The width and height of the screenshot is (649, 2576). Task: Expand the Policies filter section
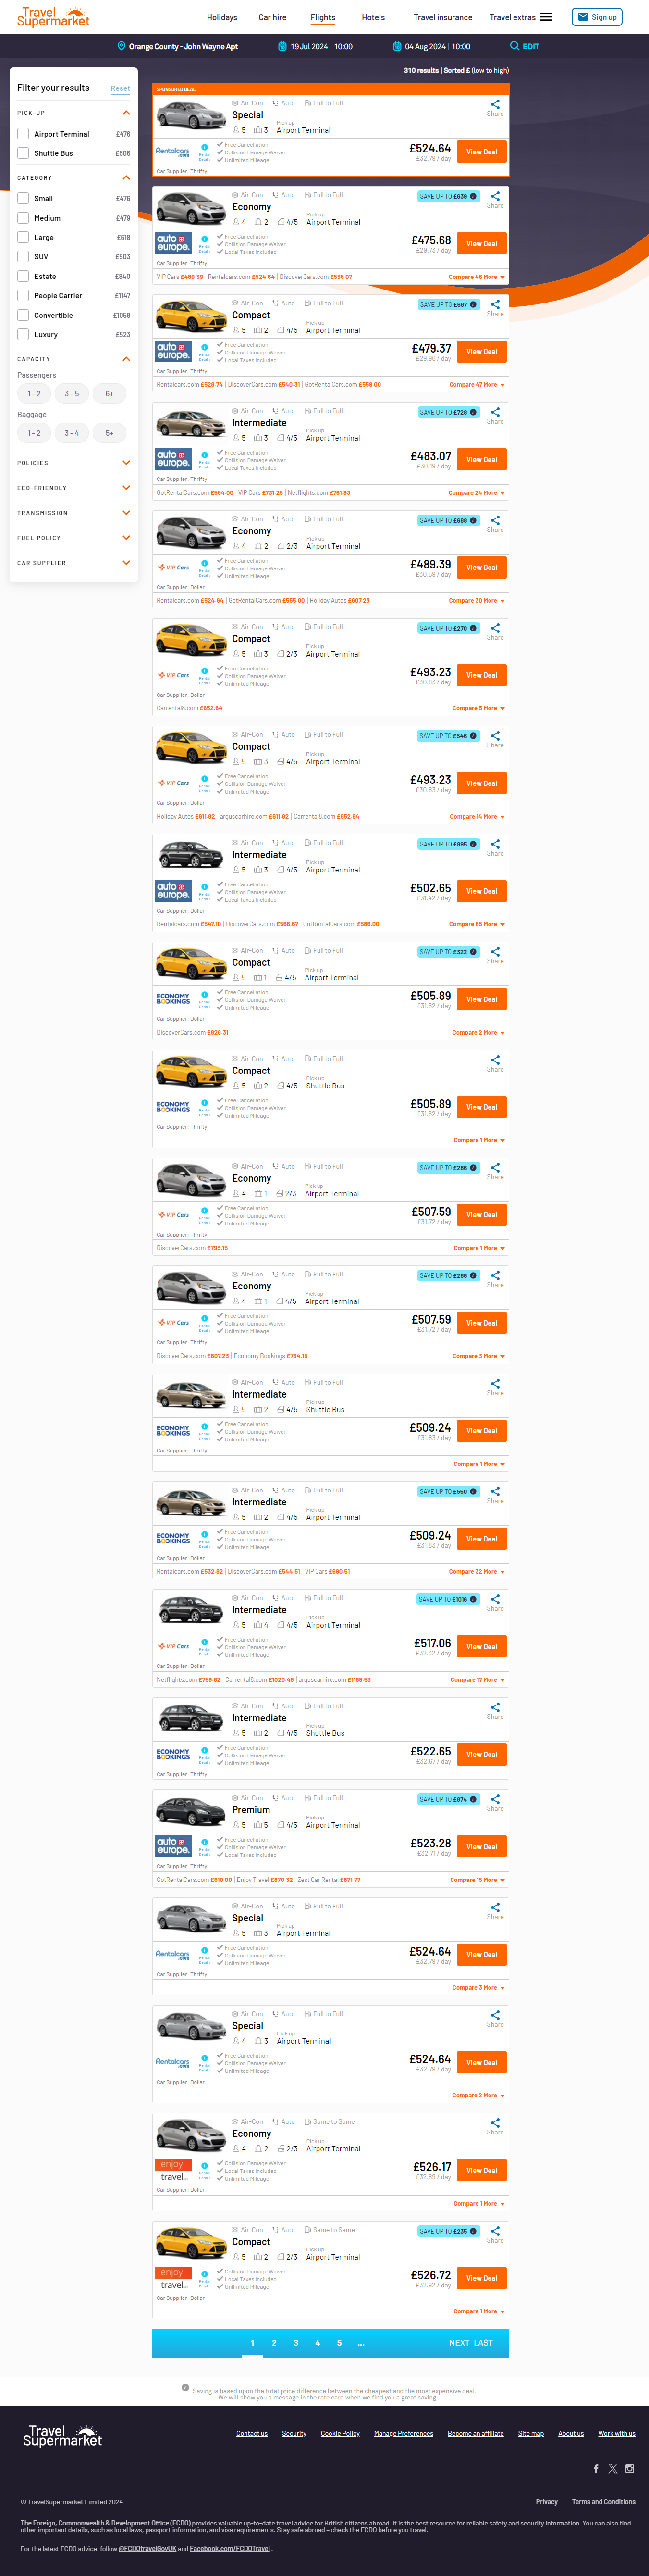(x=74, y=463)
